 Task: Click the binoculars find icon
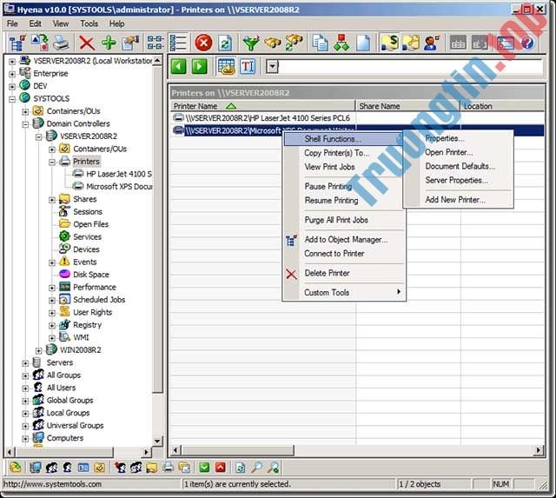pos(272,43)
